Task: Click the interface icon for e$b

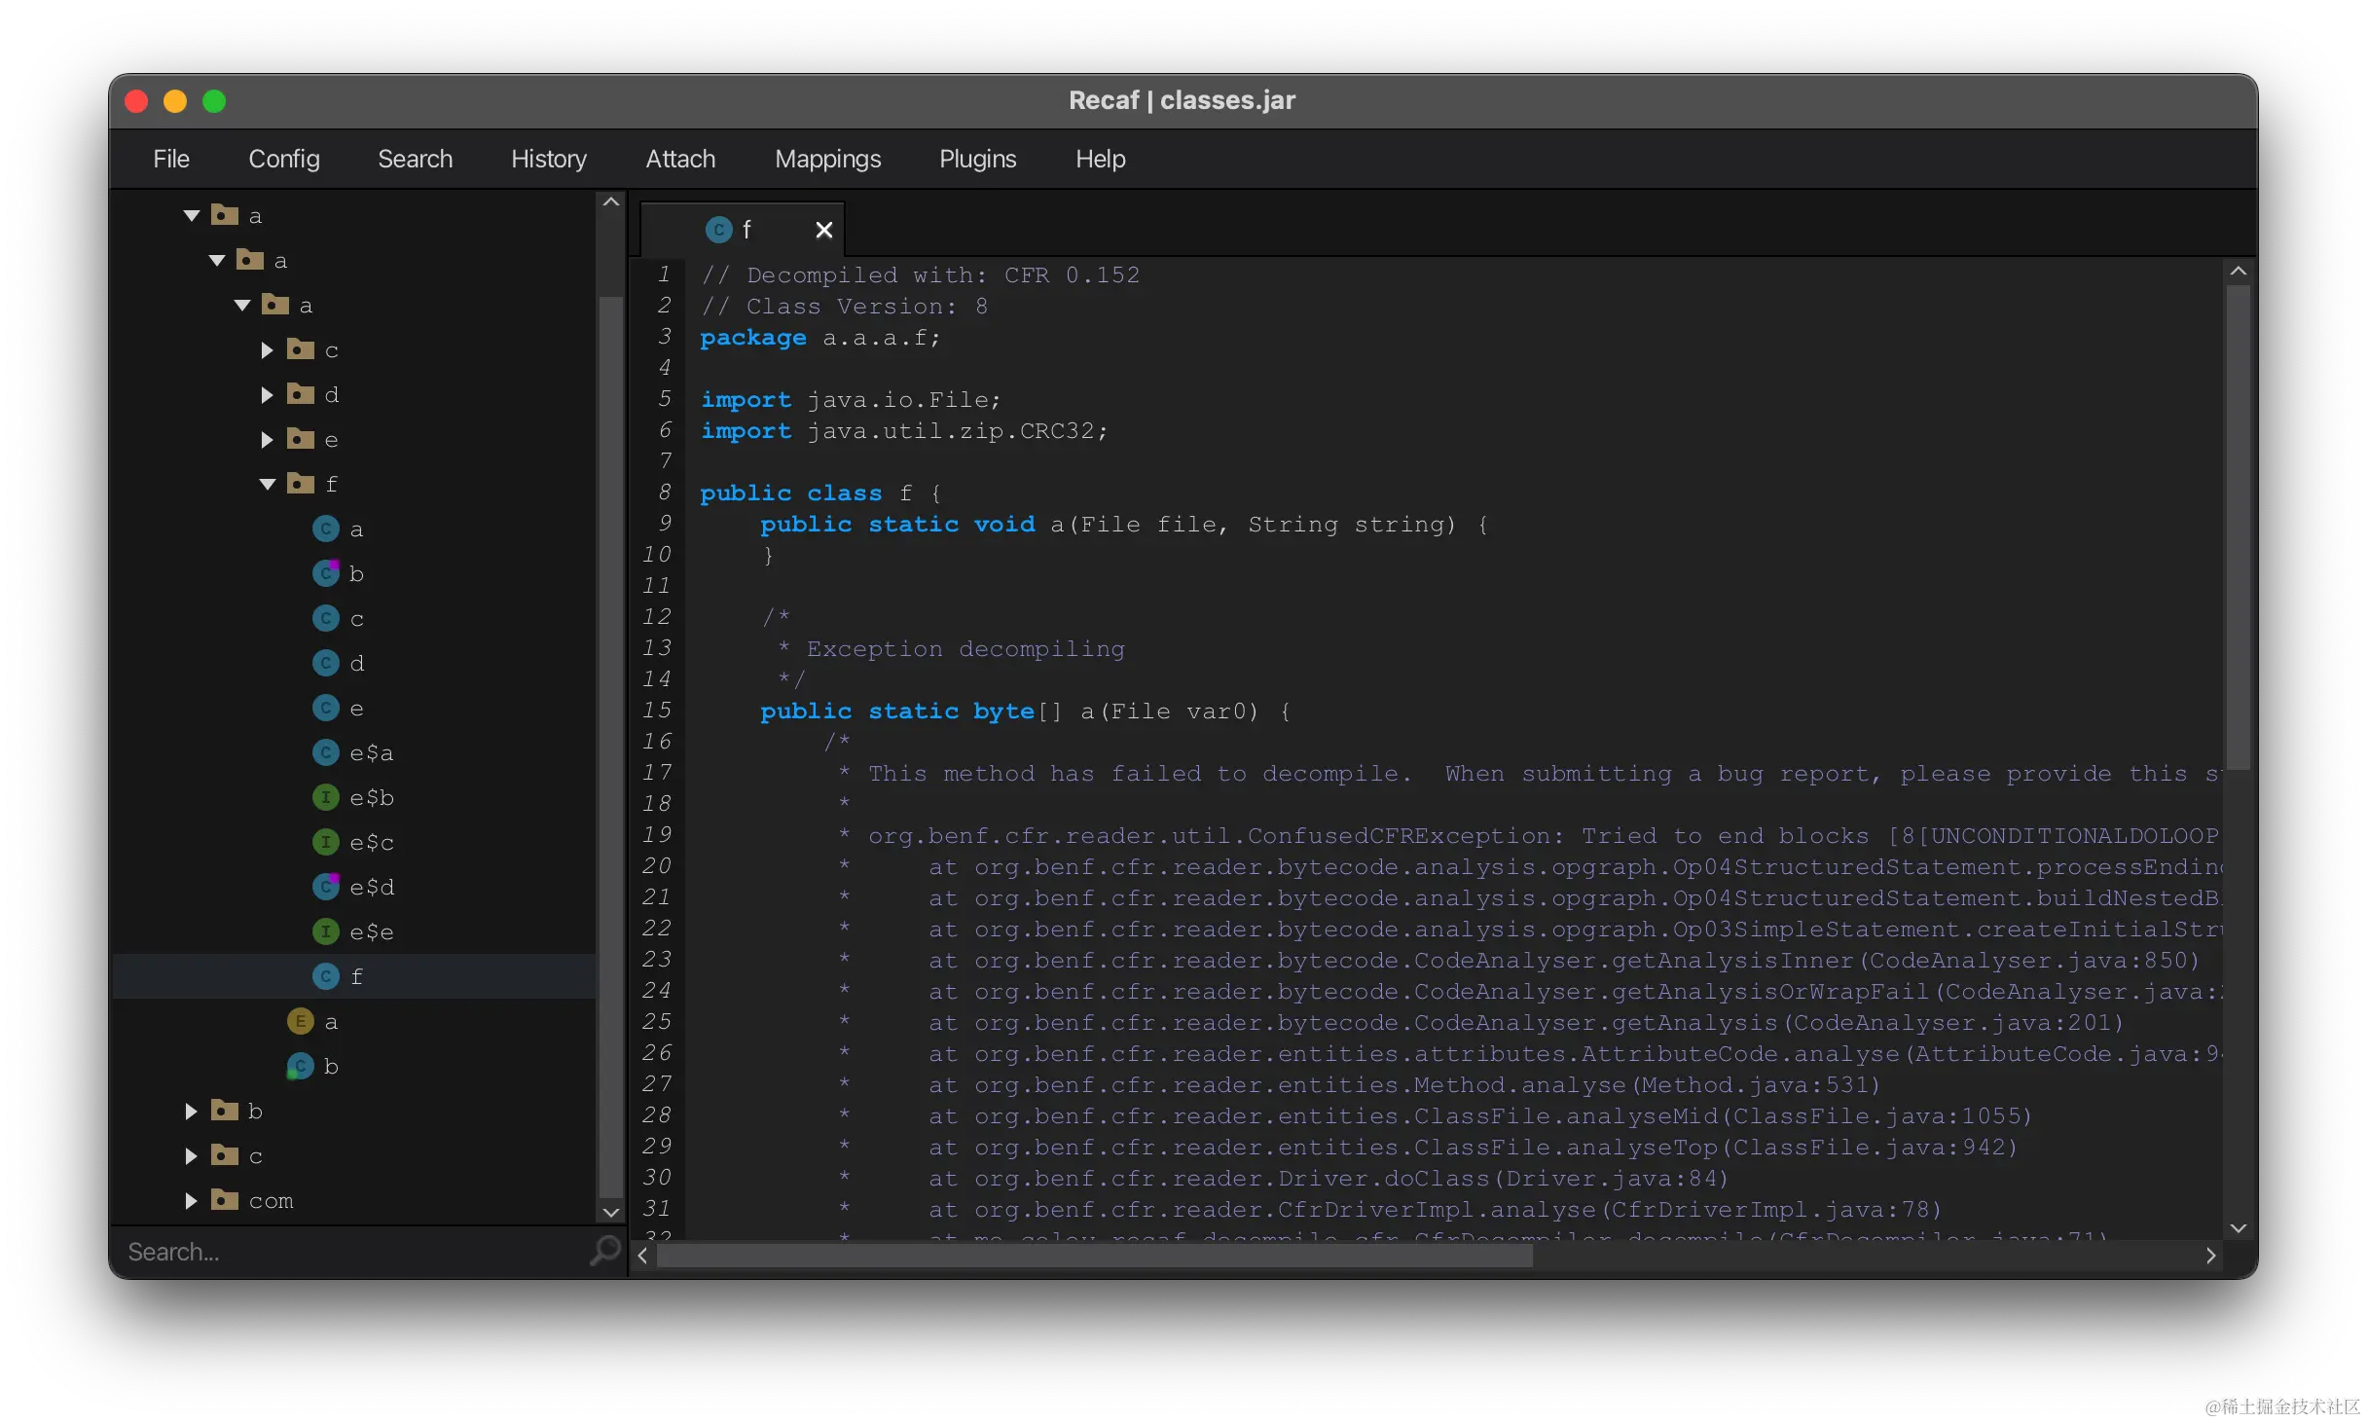Action: (326, 797)
